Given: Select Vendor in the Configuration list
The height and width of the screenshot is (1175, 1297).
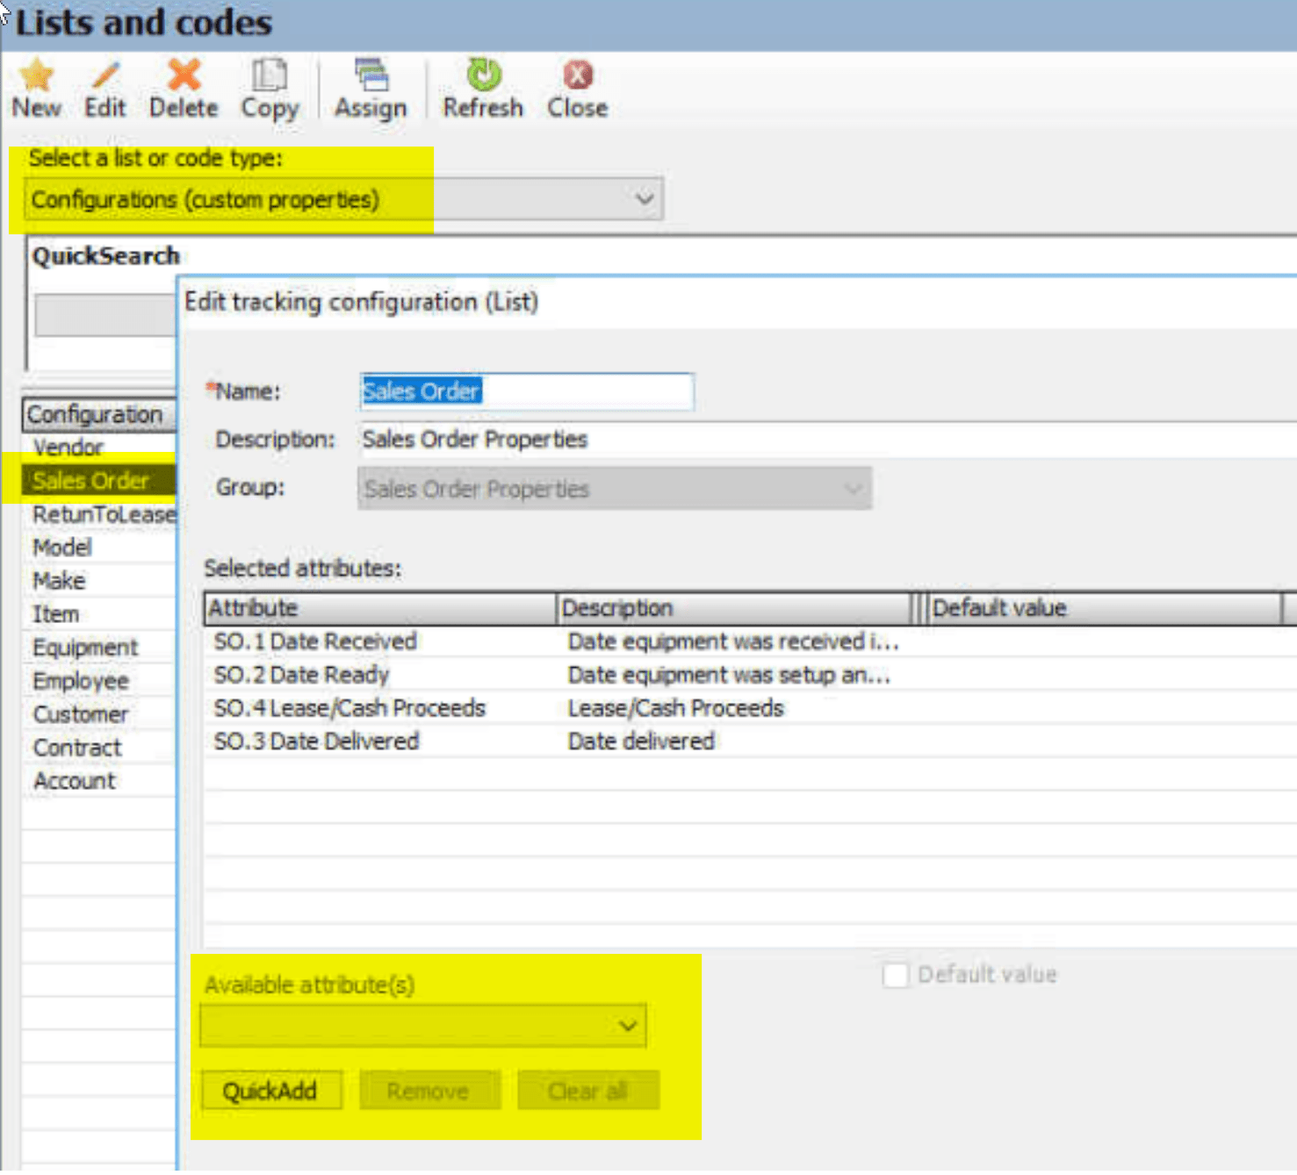Looking at the screenshot, I should tap(68, 448).
